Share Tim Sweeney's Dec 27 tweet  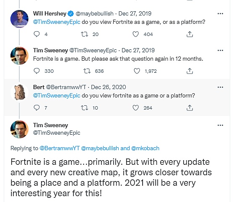click(190, 71)
